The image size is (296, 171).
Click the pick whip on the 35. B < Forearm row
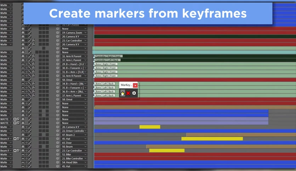point(58,88)
